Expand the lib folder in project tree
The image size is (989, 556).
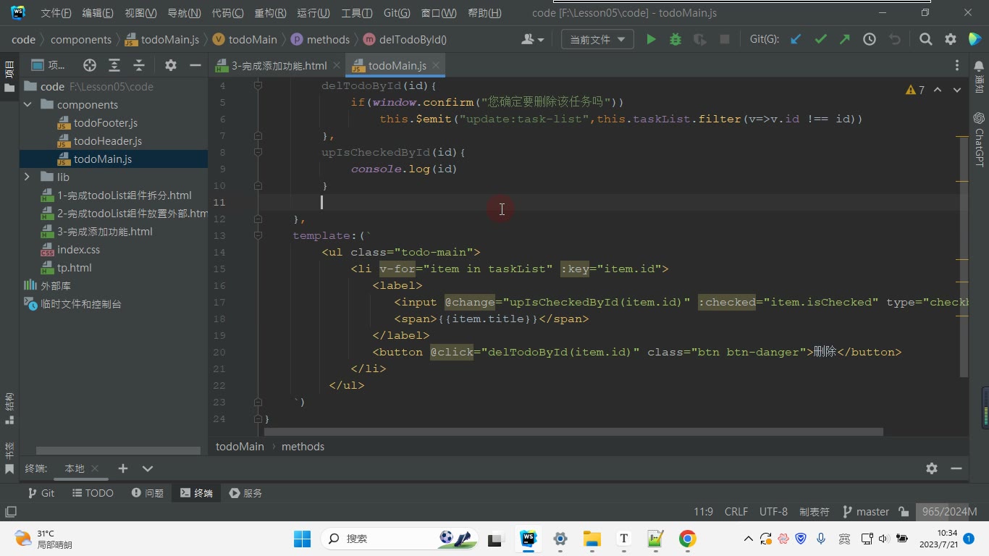pyautogui.click(x=28, y=177)
